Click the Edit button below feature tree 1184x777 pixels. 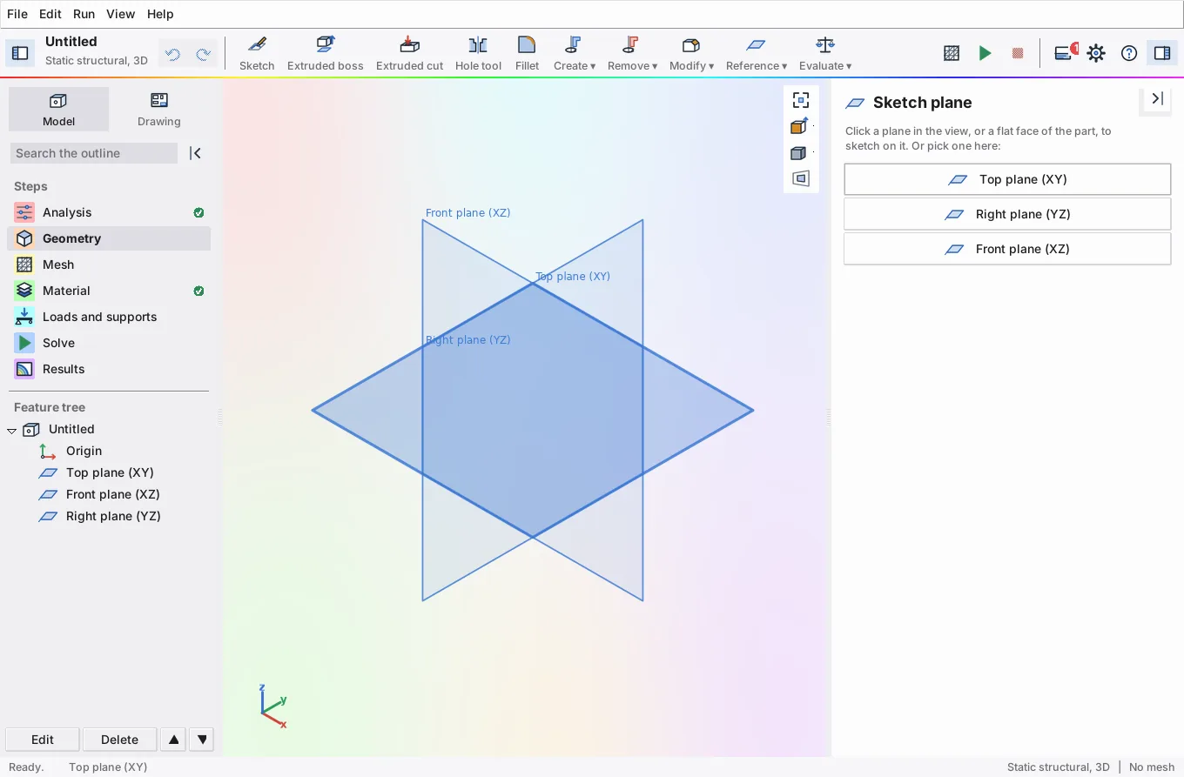pyautogui.click(x=43, y=740)
